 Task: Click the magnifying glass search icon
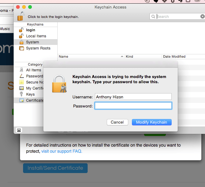pyautogui.click(x=153, y=16)
